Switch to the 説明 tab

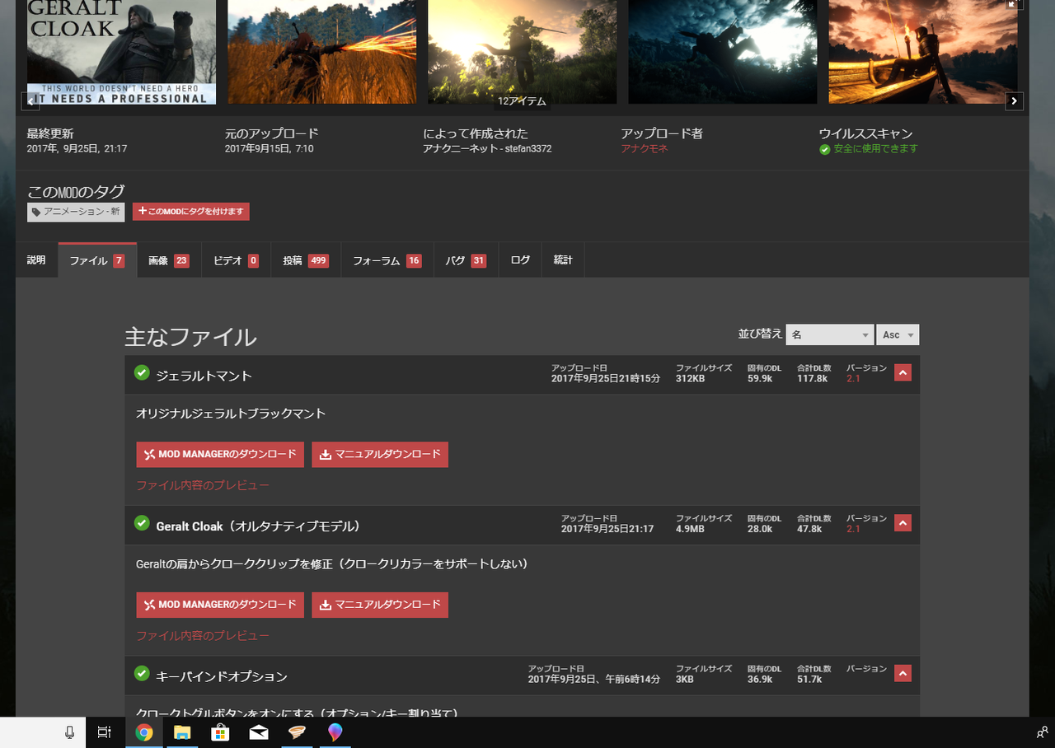pos(36,260)
